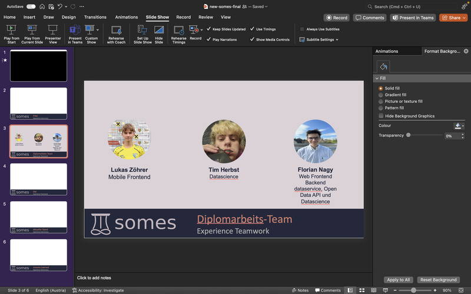471x294 pixels.
Task: Click the Hide Slide icon
Action: click(159, 30)
